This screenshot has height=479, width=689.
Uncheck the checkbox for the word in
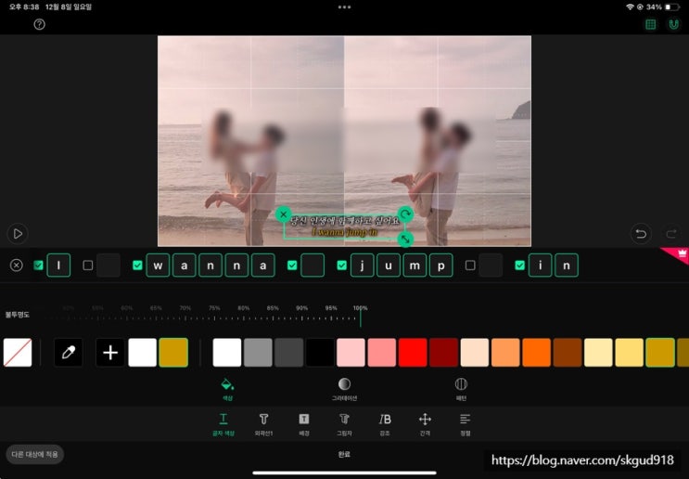pos(520,265)
